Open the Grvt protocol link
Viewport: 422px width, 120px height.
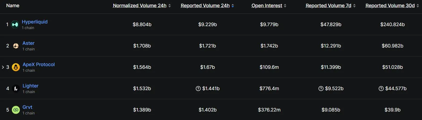click(x=27, y=107)
